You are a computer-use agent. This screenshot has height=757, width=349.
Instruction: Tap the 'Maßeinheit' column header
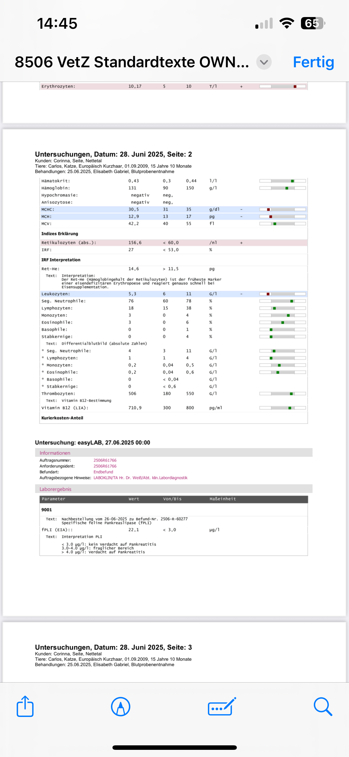(x=223, y=499)
